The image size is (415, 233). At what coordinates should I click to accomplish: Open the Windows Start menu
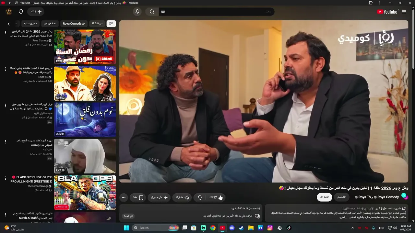pyautogui.click(x=126, y=228)
